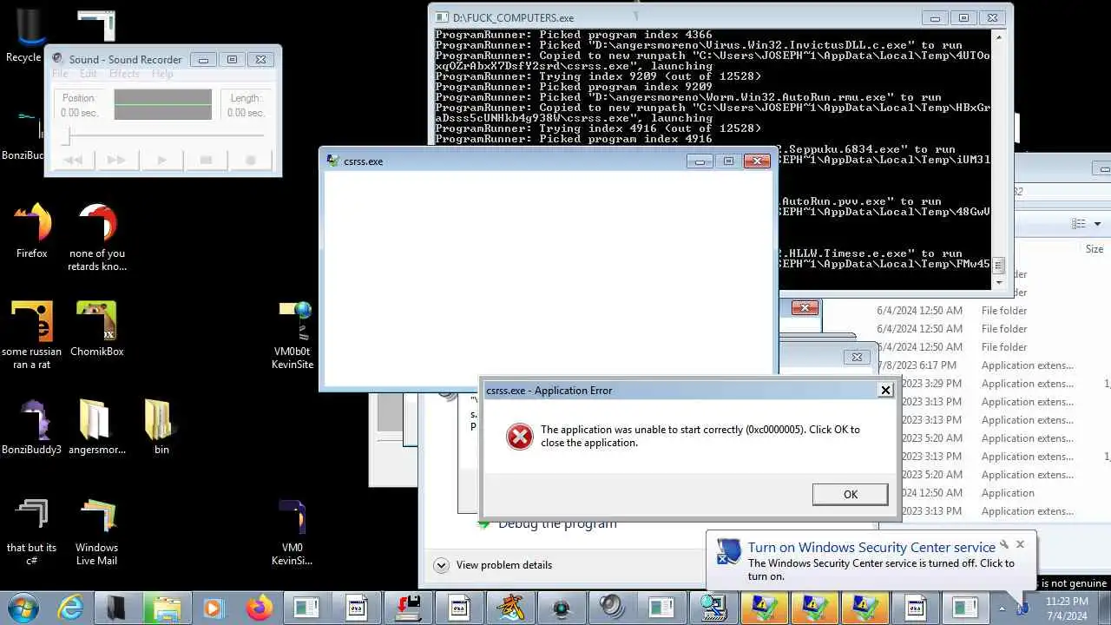The width and height of the screenshot is (1111, 625).
Task: Click the Size column header in Explorer
Action: [x=1095, y=249]
